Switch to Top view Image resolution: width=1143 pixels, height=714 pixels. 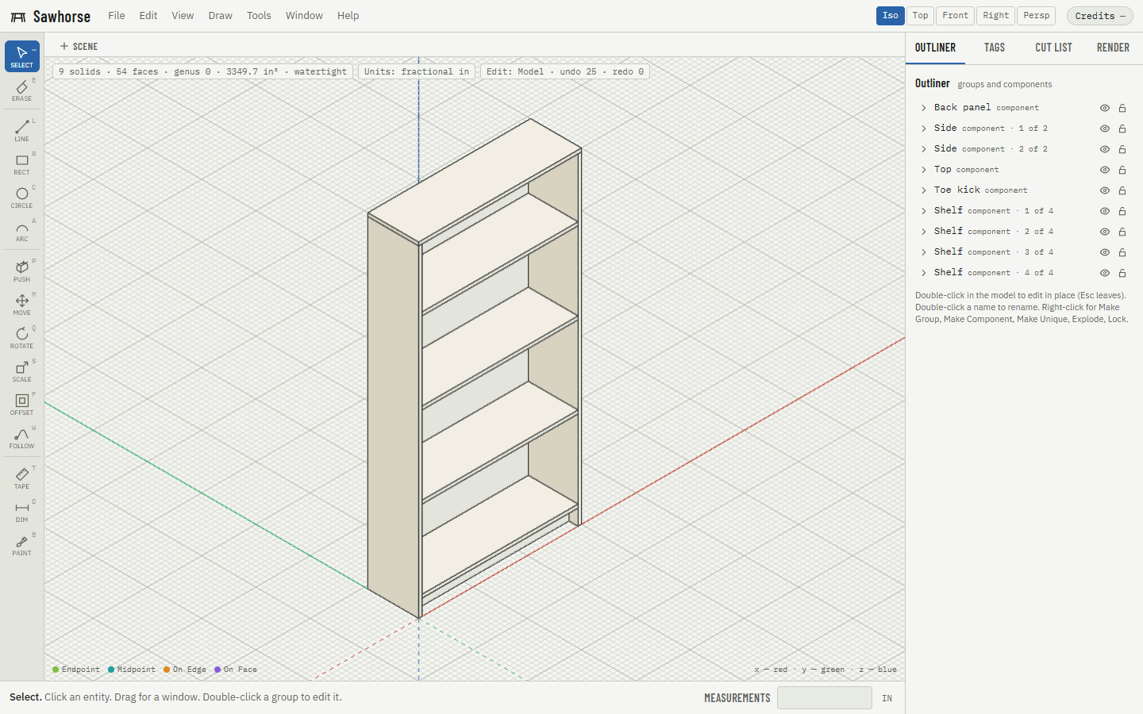(921, 16)
